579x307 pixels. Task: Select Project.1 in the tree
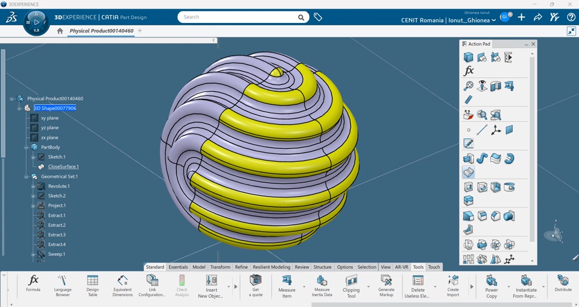point(57,206)
